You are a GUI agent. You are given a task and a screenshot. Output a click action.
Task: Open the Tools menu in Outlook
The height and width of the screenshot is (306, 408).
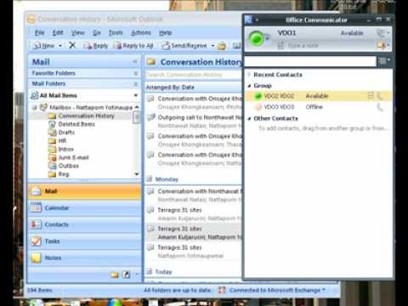tap(116, 33)
